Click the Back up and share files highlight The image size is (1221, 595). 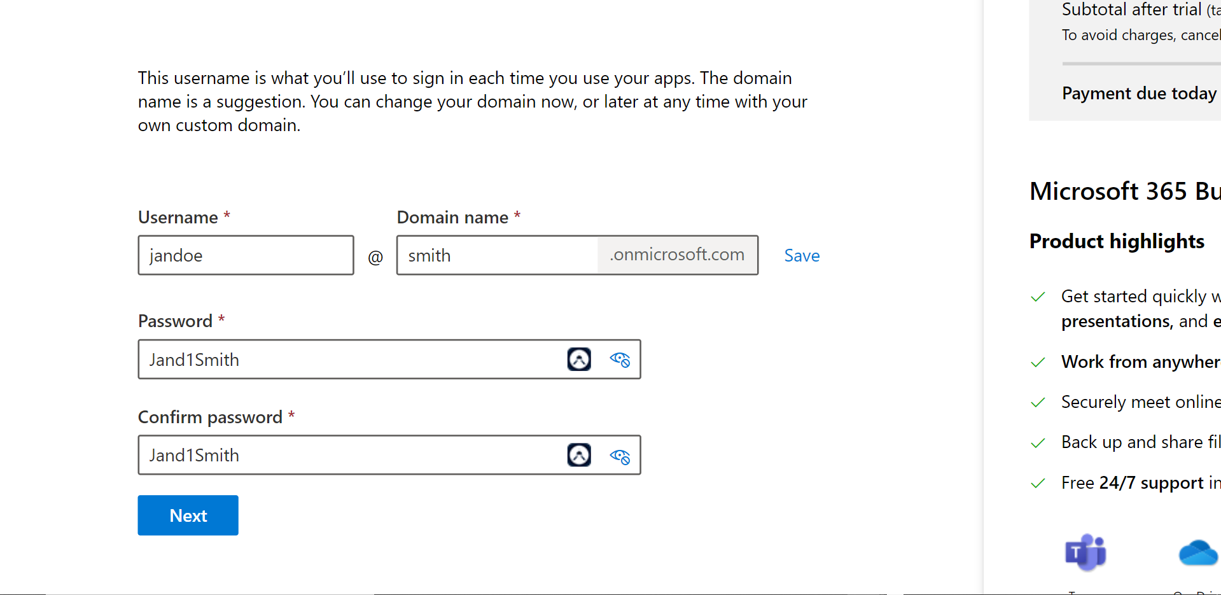click(1141, 442)
